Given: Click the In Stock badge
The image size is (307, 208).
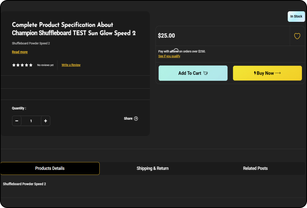Looking at the screenshot, I should click(296, 16).
